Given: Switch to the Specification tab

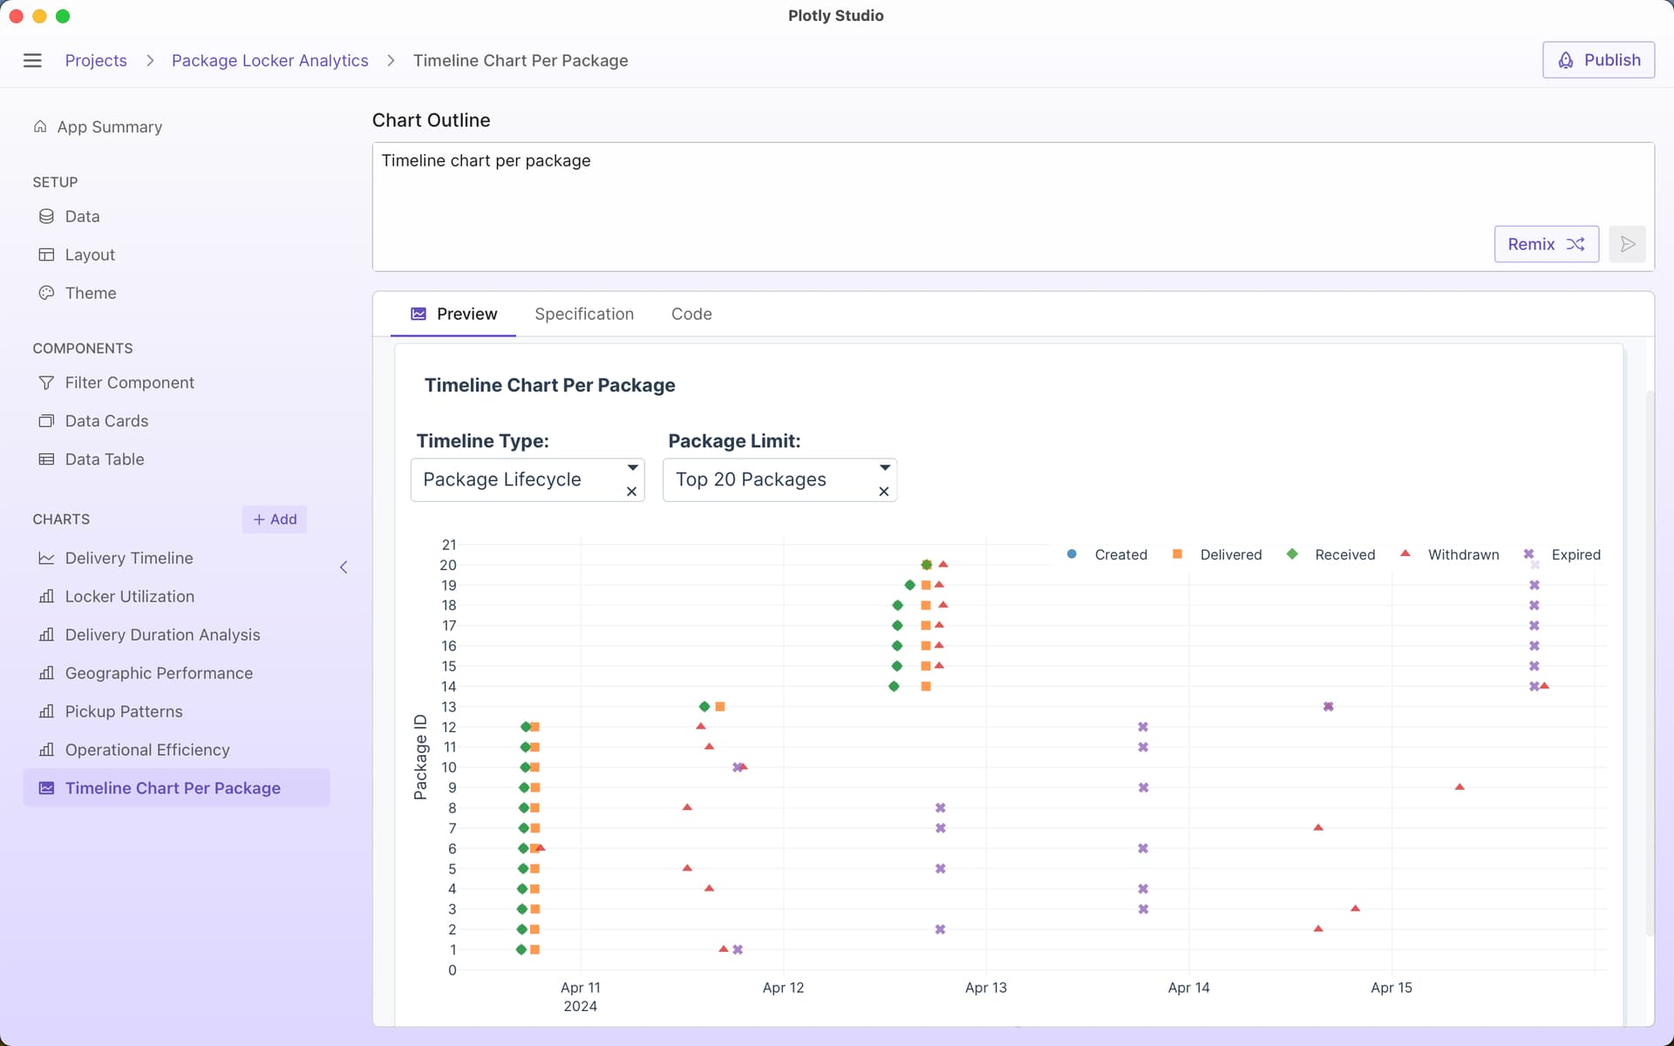Looking at the screenshot, I should [x=584, y=314].
